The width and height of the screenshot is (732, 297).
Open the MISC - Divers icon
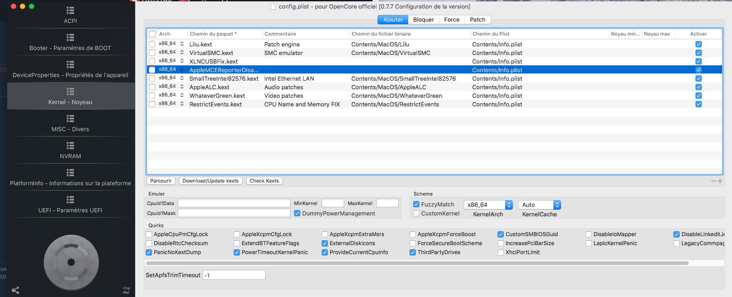[x=70, y=119]
